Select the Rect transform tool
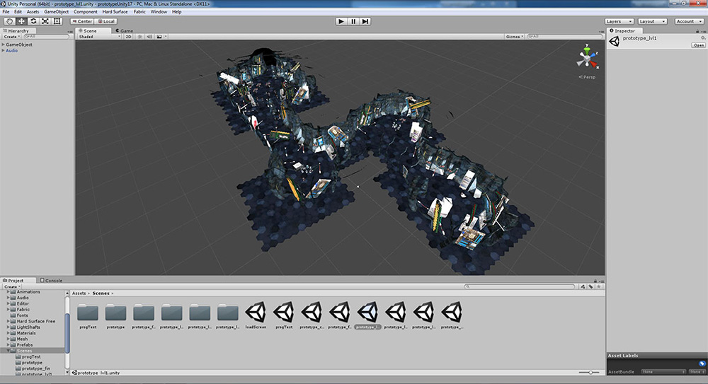The image size is (708, 384). pyautogui.click(x=57, y=21)
